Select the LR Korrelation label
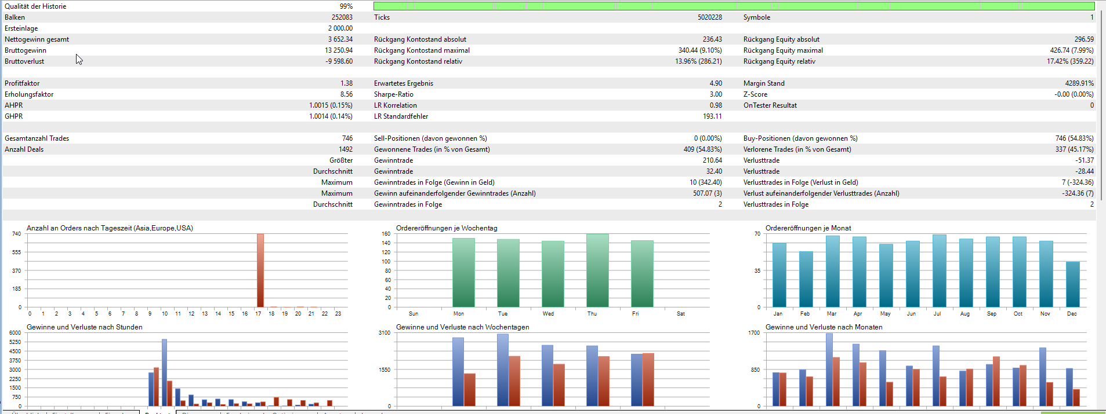This screenshot has height=414, width=1106. (x=395, y=105)
